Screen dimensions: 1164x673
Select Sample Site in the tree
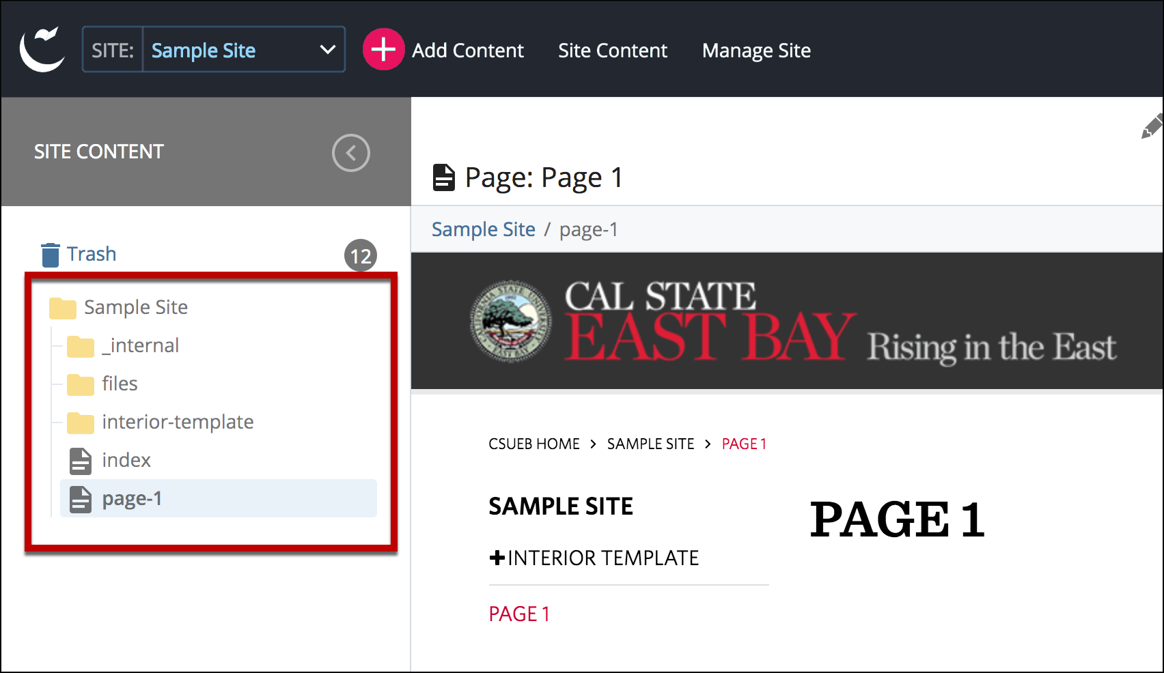[x=136, y=307]
